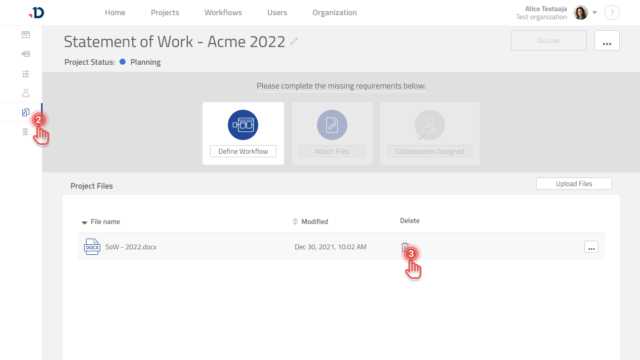Open the collaborators person sidebar icon
Image resolution: width=640 pixels, height=360 pixels.
pos(26,93)
